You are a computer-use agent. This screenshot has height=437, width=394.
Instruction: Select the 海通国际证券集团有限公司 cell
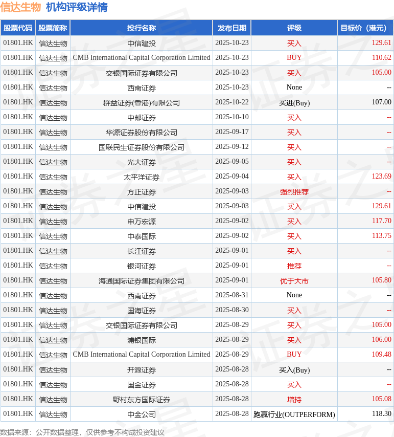[x=142, y=281]
